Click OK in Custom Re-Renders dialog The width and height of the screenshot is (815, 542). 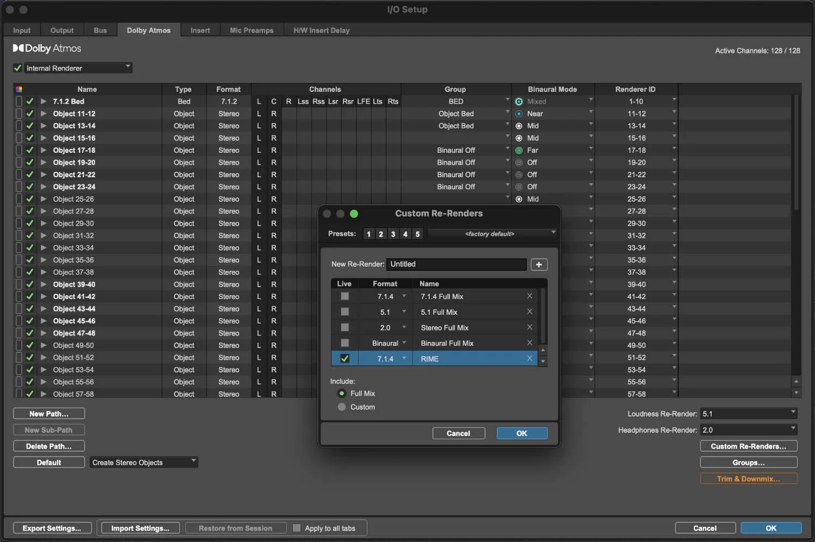pos(522,433)
